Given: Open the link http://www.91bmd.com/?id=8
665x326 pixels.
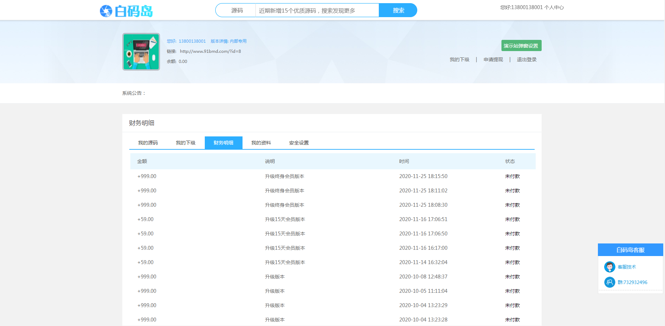Looking at the screenshot, I should tap(211, 51).
